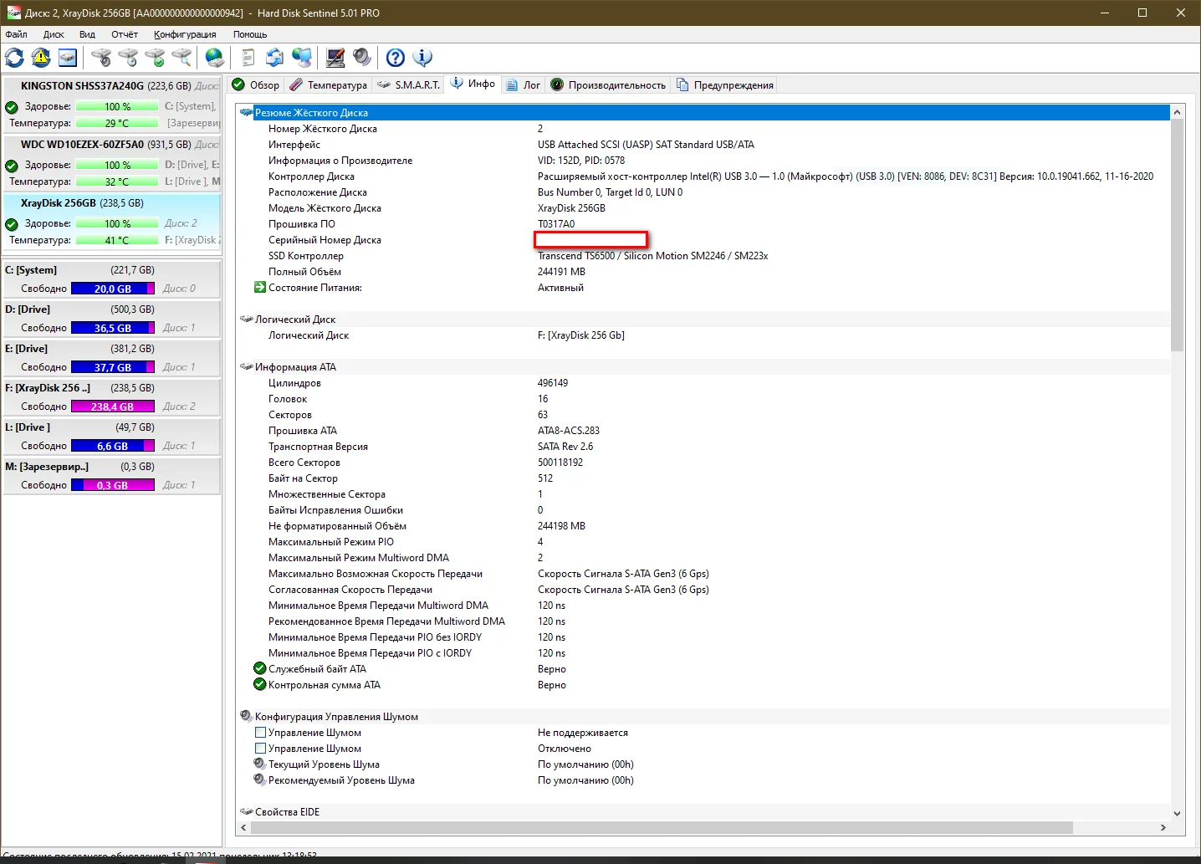Click the green health checkmark for XrayDisk
Image resolution: width=1201 pixels, height=864 pixels.
pos(12,224)
